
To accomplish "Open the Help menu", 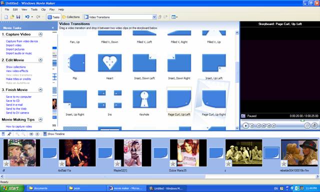I will (61, 9).
